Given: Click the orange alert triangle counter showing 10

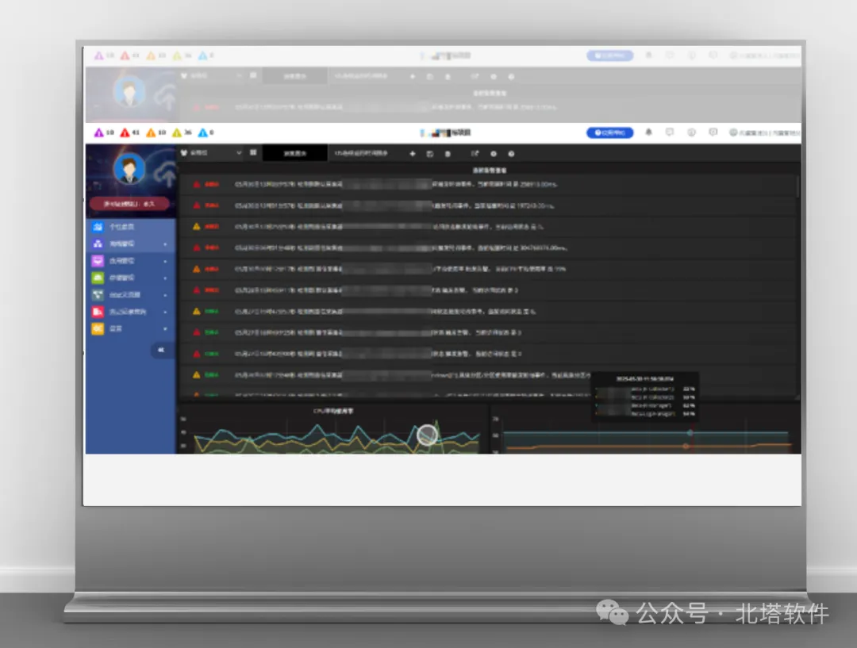Looking at the screenshot, I should coord(156,132).
